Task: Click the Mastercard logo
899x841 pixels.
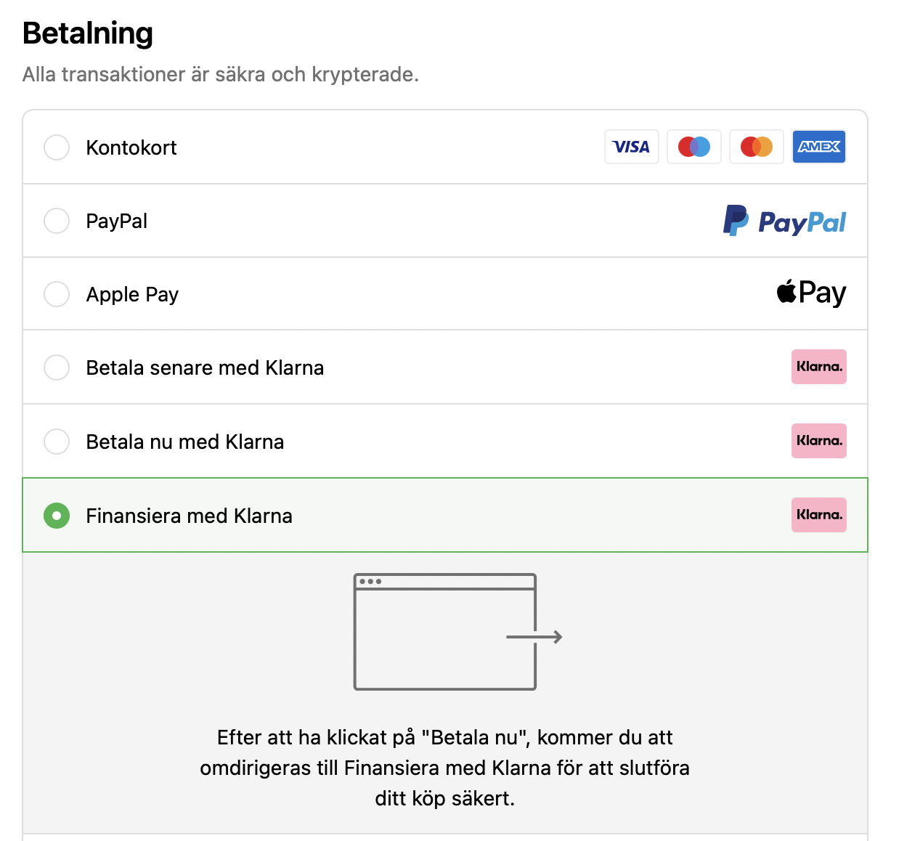Action: point(756,147)
